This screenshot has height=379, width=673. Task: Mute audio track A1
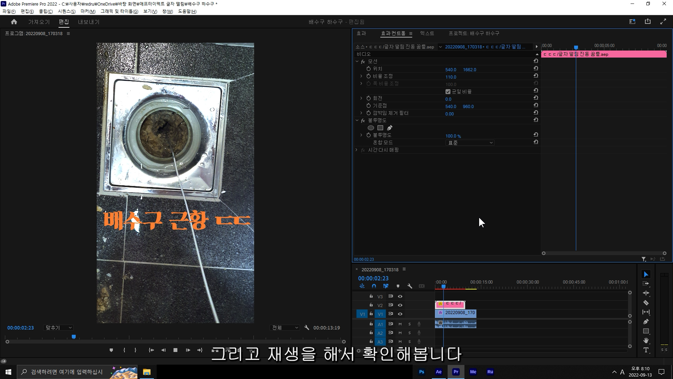tap(400, 324)
